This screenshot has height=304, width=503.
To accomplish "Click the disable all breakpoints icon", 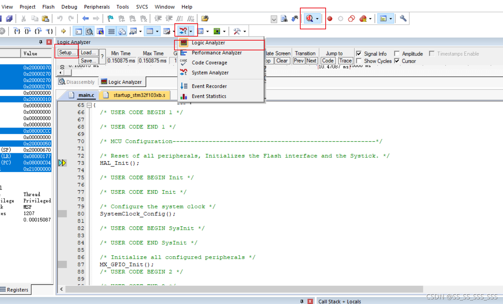I will pos(351,18).
